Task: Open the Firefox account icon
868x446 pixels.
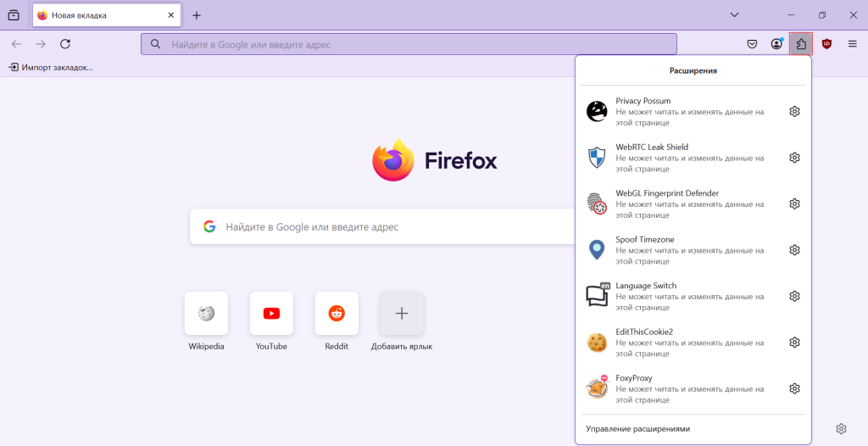Action: (776, 44)
